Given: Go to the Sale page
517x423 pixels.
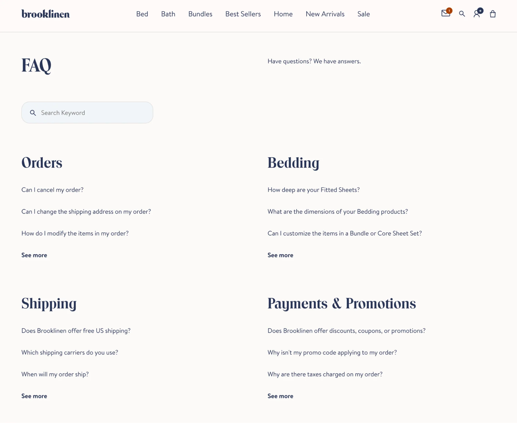Looking at the screenshot, I should point(363,14).
